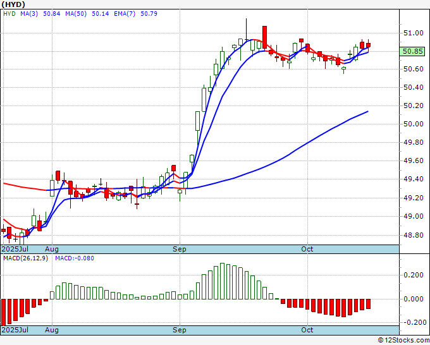Click the 49.80 price axis label

414,143
